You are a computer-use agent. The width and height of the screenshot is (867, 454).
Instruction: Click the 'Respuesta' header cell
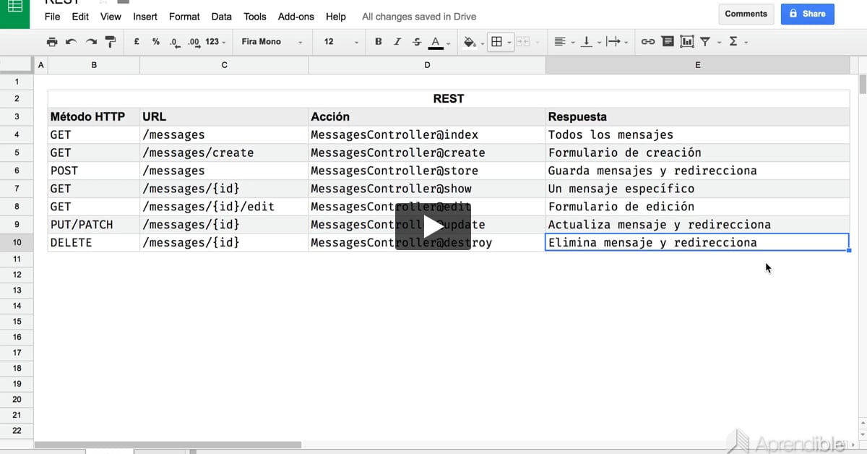pos(698,116)
